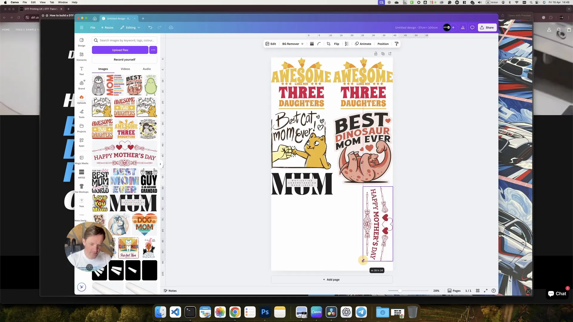Click Add page below the canvas

tap(332, 280)
